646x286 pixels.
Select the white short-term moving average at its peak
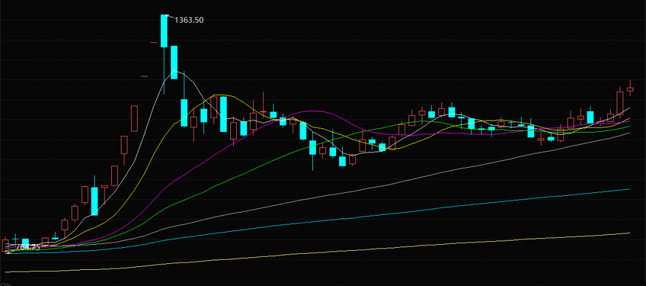click(174, 71)
